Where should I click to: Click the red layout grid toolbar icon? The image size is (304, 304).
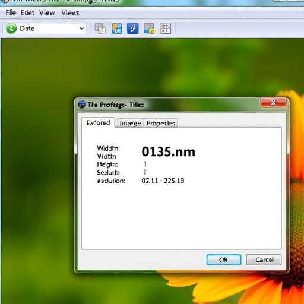click(166, 28)
